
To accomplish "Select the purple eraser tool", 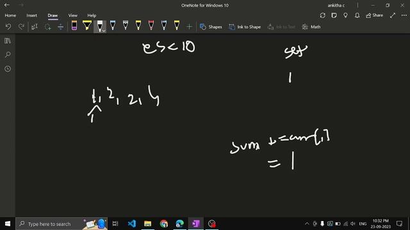I will 74,26.
